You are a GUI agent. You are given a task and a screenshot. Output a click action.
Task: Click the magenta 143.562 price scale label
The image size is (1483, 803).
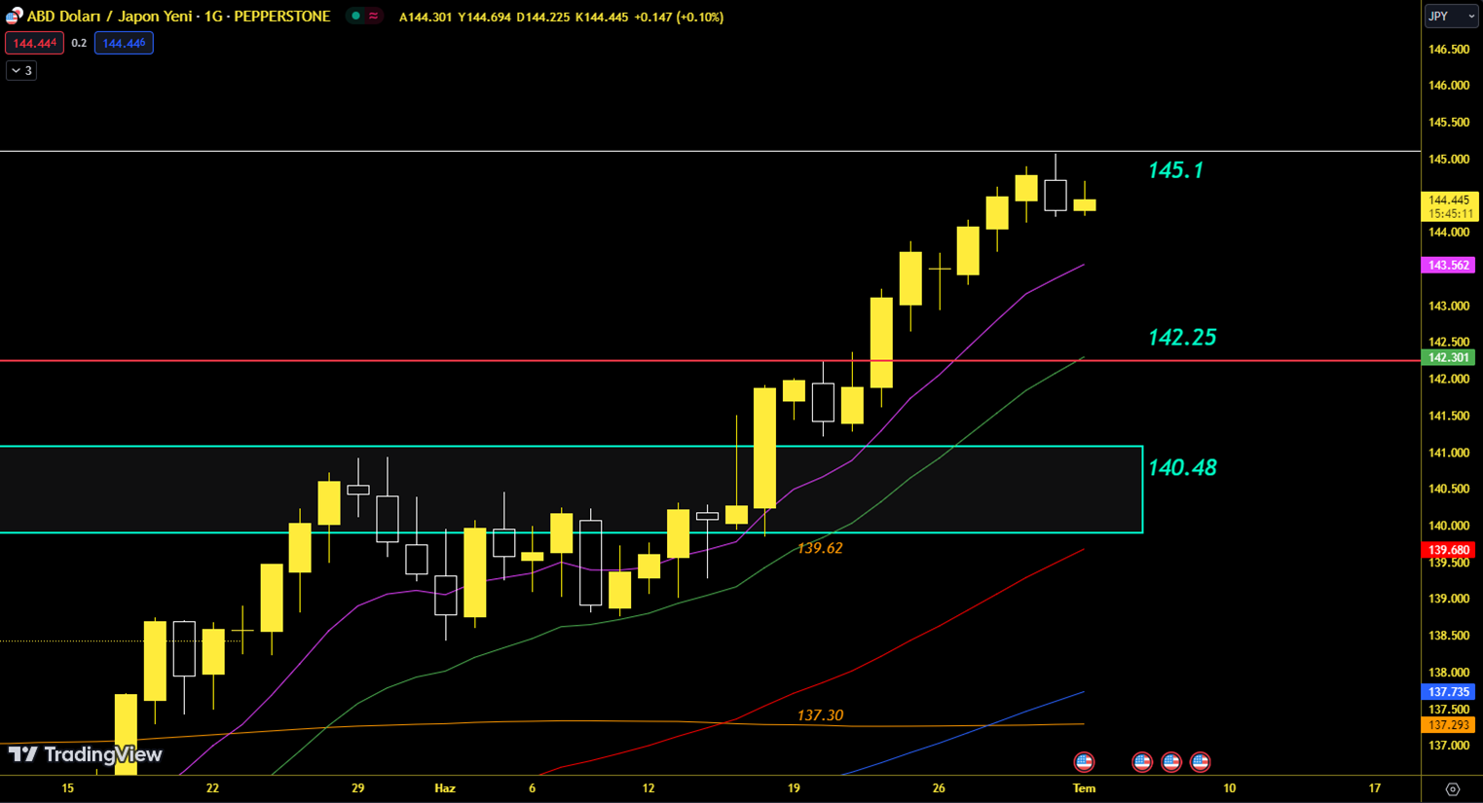[1448, 265]
